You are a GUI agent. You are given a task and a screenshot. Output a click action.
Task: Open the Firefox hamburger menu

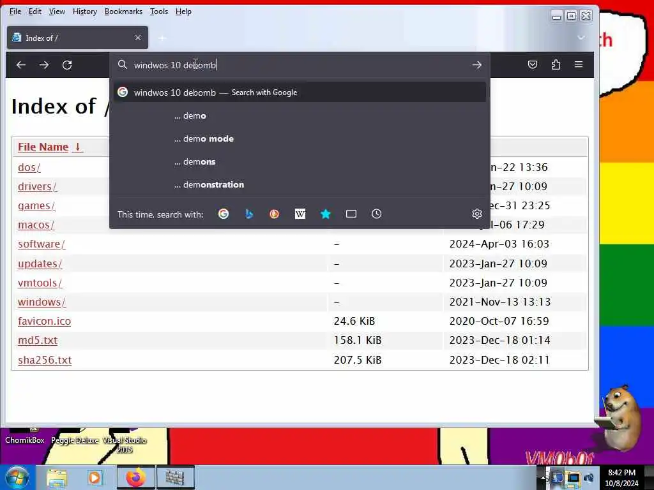(x=579, y=64)
